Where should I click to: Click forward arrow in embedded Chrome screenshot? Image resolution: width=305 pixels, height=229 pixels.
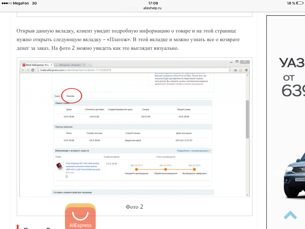28,70
